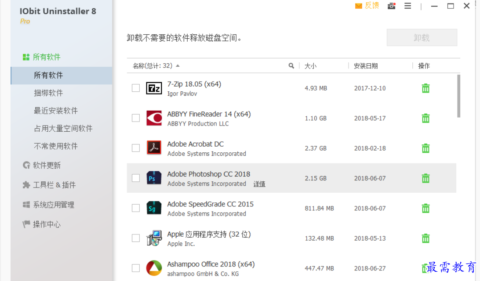The height and width of the screenshot is (281, 480).
Task: Click the trash icon for 7-Zip 18.05
Action: (425, 88)
